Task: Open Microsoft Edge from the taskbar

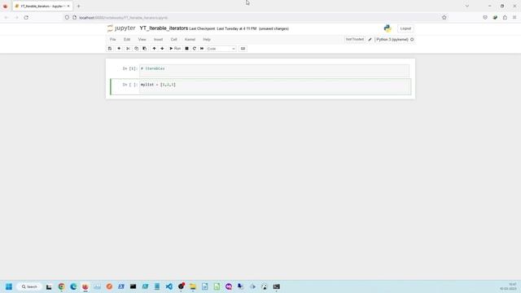Action: 73,286
